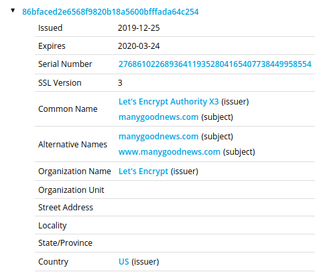The image size is (319, 280).
Task: Visit the www.manygoodnews.com subject link
Action: pyautogui.click(x=170, y=152)
